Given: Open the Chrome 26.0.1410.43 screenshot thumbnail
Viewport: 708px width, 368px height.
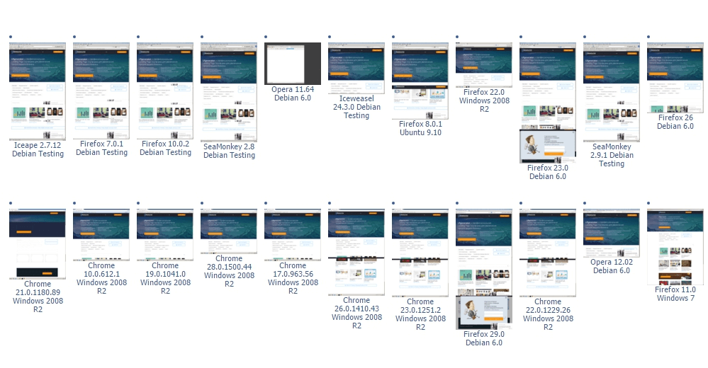Looking at the screenshot, I should pyautogui.click(x=356, y=252).
